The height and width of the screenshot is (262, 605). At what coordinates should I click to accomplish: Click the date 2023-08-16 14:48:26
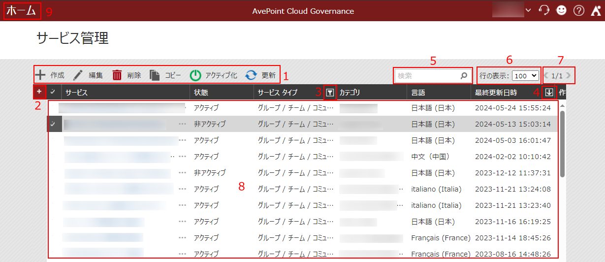point(513,254)
